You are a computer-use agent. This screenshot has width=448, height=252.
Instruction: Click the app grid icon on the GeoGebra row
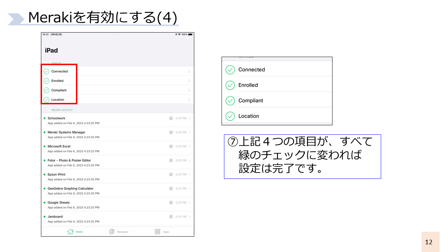(171, 188)
